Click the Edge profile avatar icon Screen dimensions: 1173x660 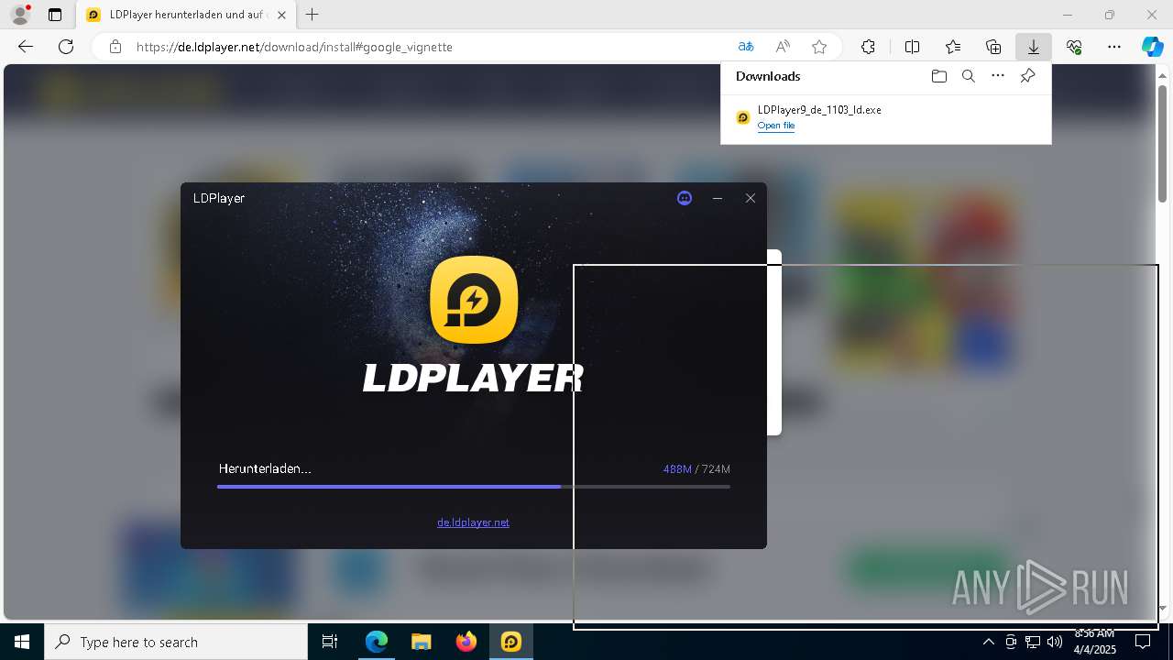(x=20, y=15)
